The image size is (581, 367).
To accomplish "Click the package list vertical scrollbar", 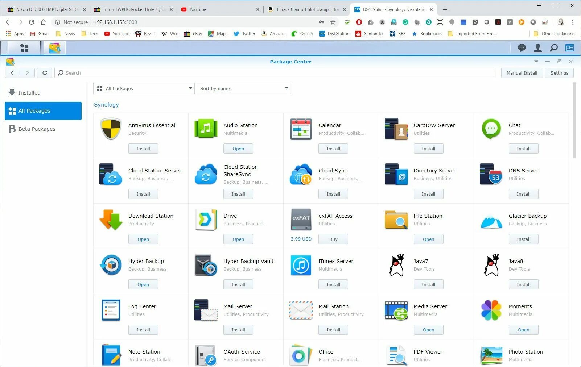I will pos(574,120).
